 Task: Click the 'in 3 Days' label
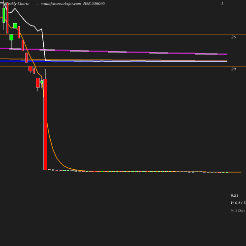[x=238, y=211]
